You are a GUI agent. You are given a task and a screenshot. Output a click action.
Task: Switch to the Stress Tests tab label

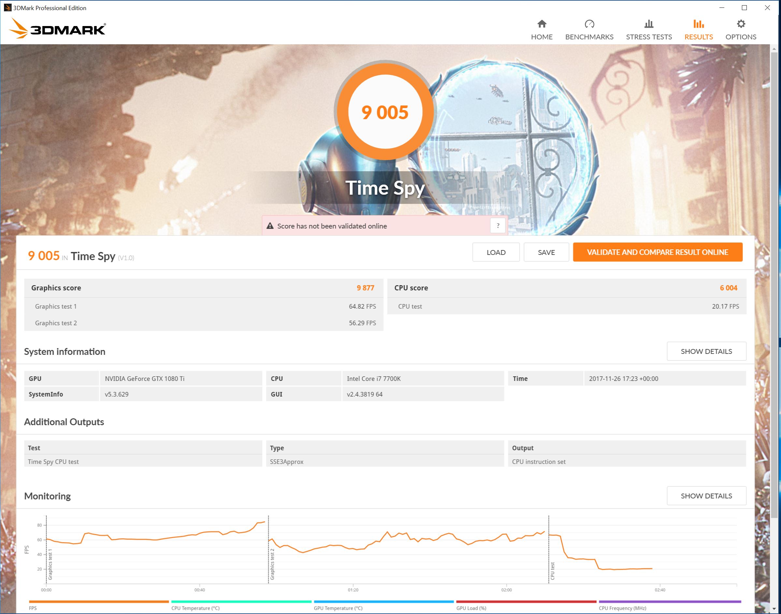[x=649, y=37]
